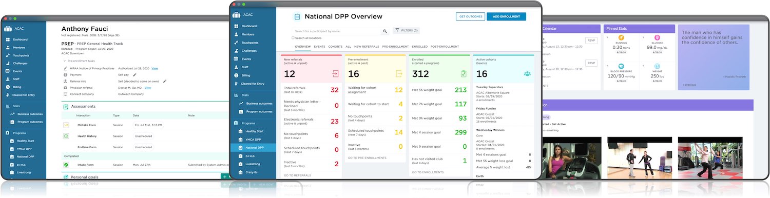Switch to the Post-Enrollment tab
The width and height of the screenshot is (770, 198).
[445, 47]
